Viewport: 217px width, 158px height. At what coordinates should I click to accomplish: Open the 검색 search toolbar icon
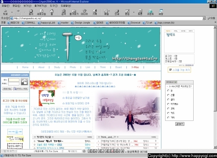[63, 12]
